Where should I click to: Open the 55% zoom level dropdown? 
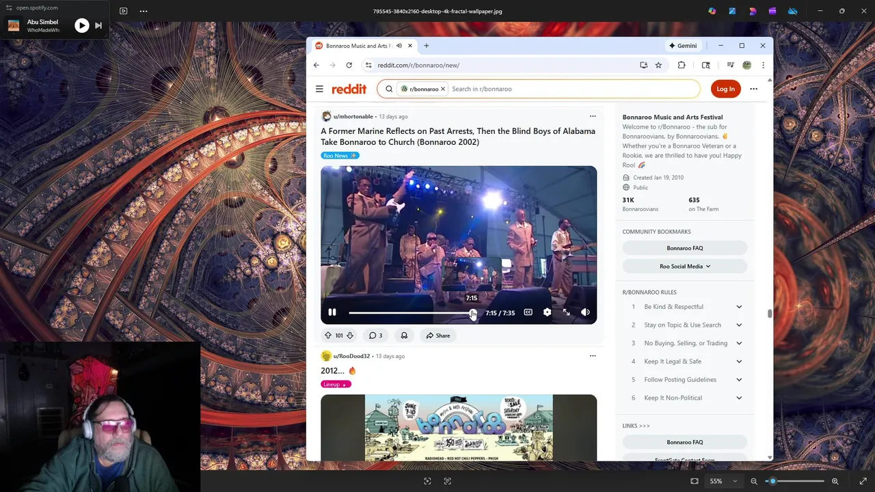[723, 481]
